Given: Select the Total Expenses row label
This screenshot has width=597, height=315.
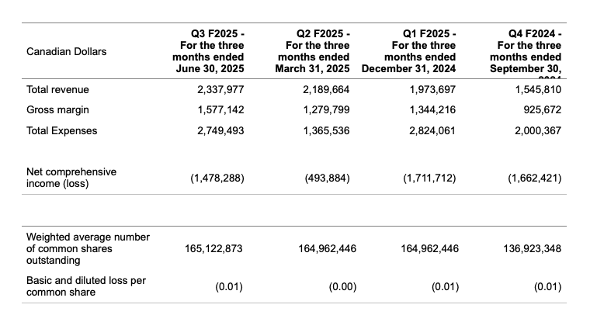Looking at the screenshot, I should click(x=62, y=130).
